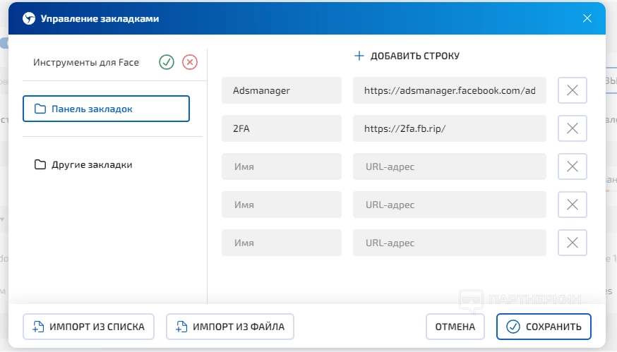Screen dimensions: 617x352
Task: Select the Панель закладок folder
Action: click(x=106, y=109)
